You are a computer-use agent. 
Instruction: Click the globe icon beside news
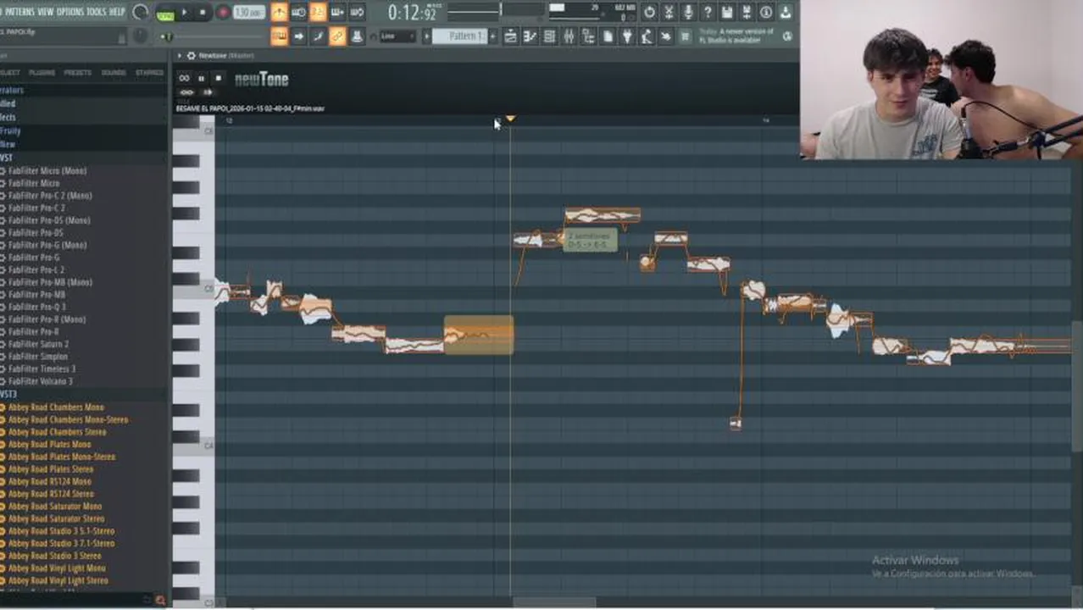[x=787, y=36]
